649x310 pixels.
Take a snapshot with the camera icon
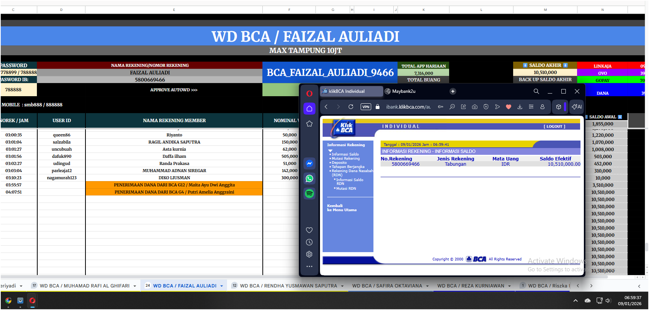[x=475, y=107]
